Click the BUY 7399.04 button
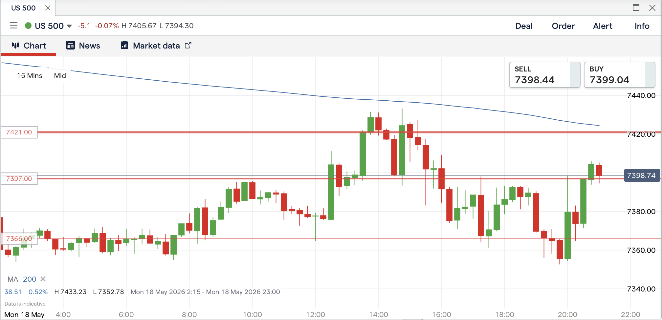The width and height of the screenshot is (662, 320). [619, 75]
